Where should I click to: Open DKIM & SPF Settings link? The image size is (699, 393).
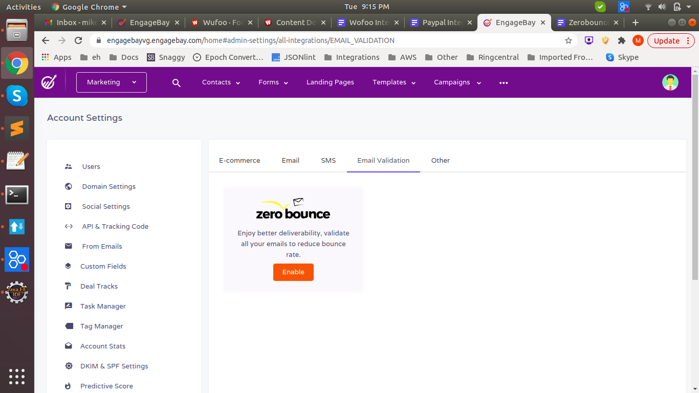(x=114, y=366)
